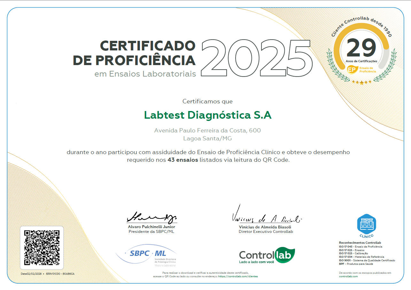The height and width of the screenshot is (290, 411).
Task: Click the ISO 9001 Sistema da Qualidade line
Action: pyautogui.click(x=367, y=260)
